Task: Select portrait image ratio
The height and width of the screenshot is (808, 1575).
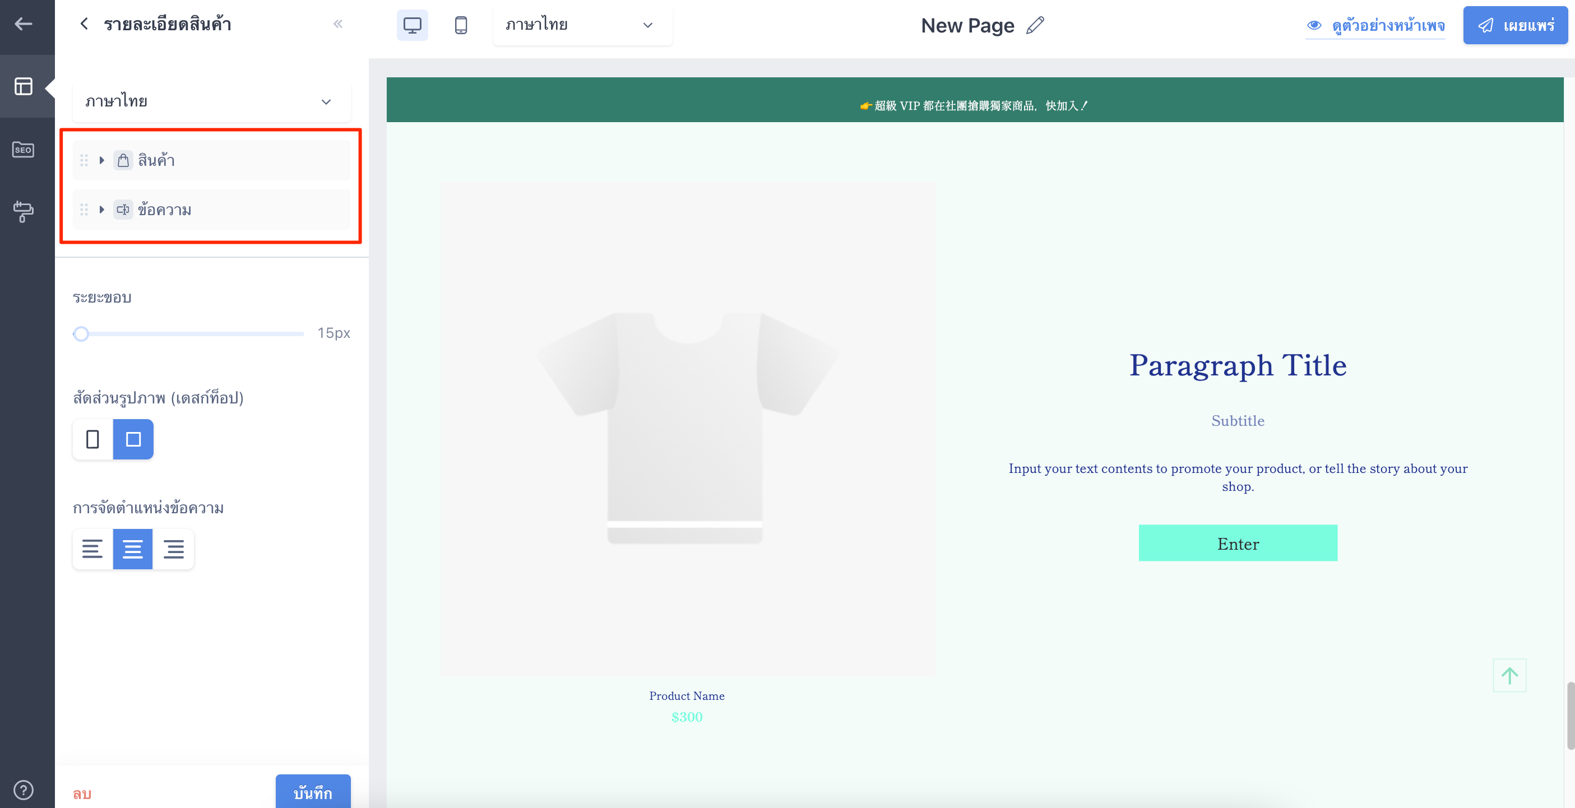Action: point(92,439)
